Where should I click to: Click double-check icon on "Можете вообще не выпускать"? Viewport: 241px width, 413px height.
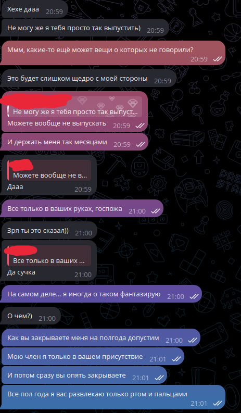pyautogui.click(x=140, y=126)
